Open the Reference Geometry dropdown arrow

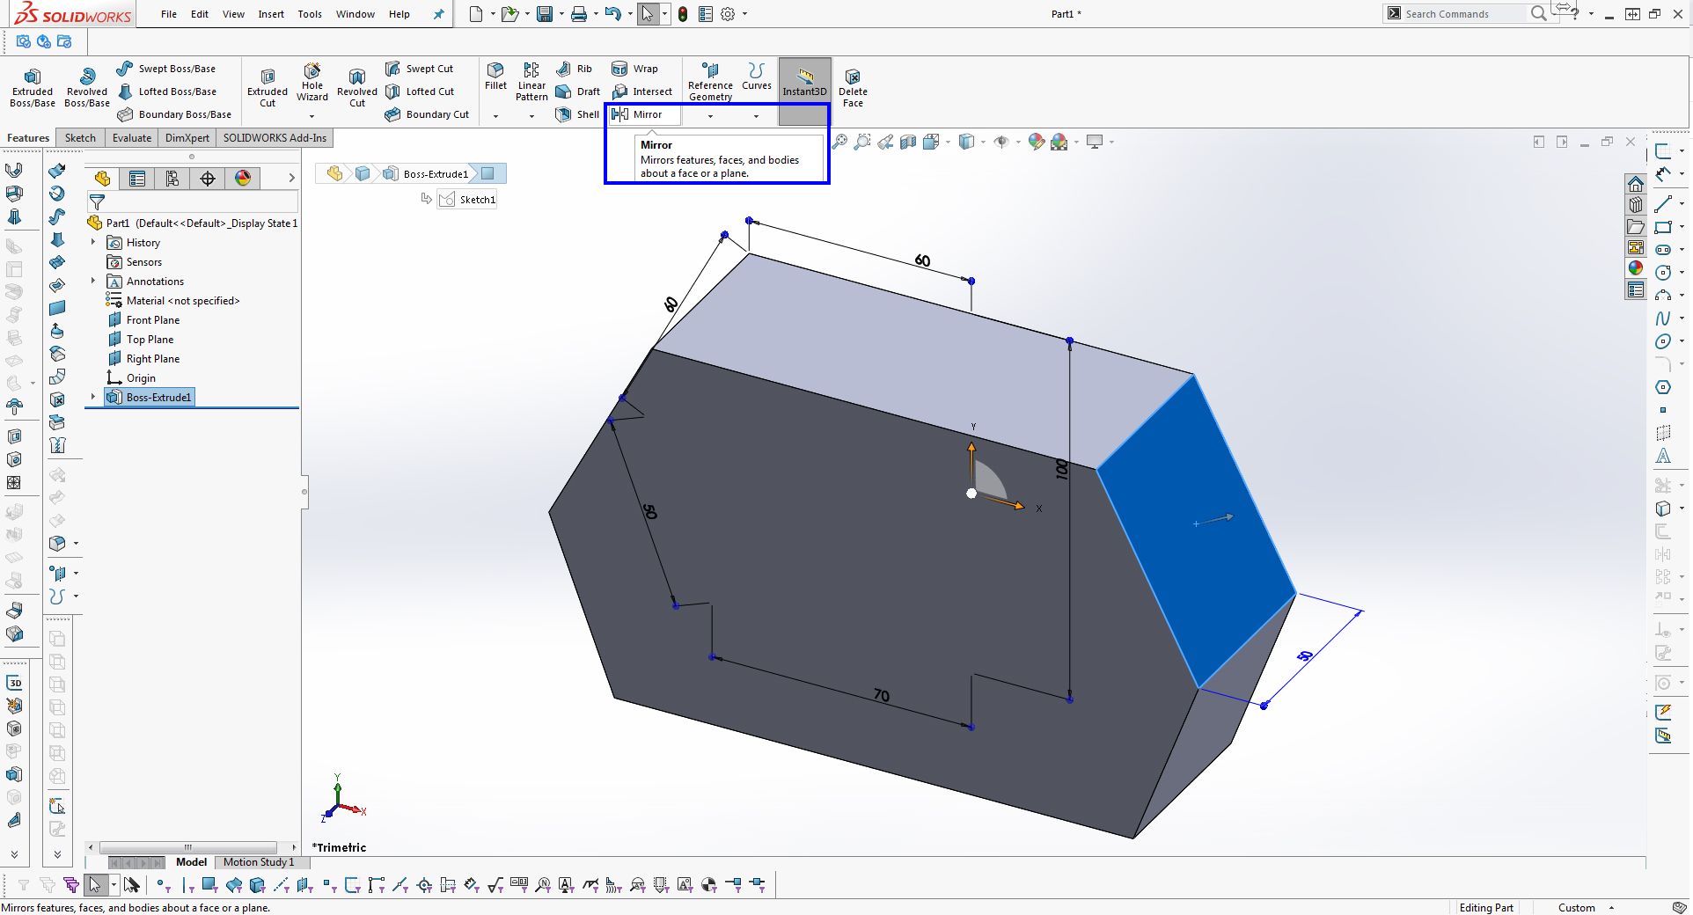tap(710, 116)
